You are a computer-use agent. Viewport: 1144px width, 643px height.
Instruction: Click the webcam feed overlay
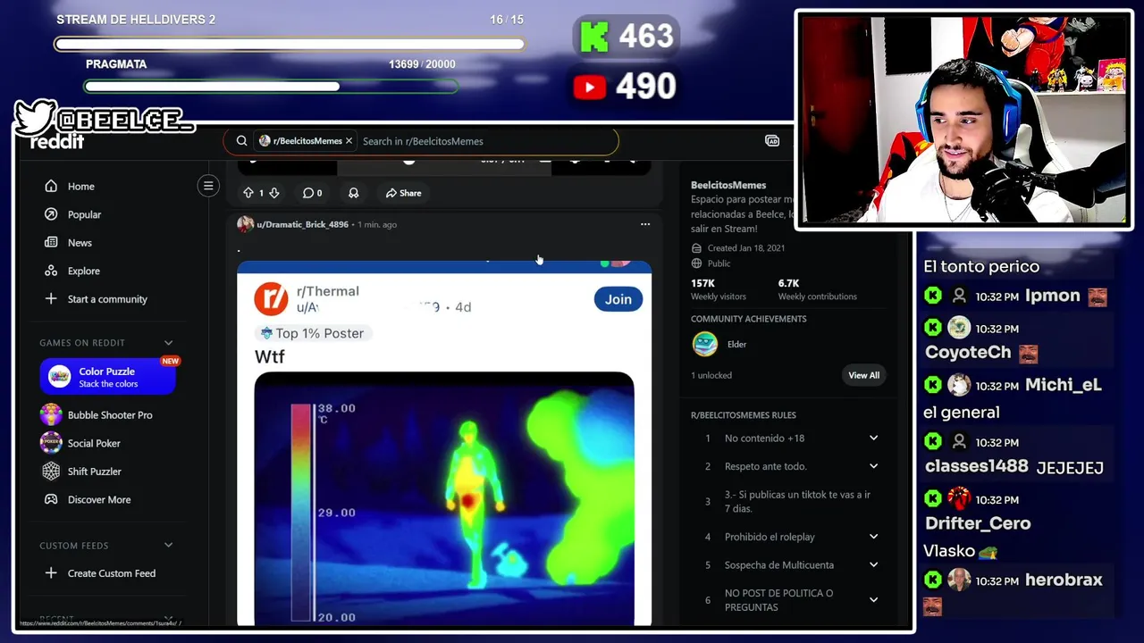point(963,120)
